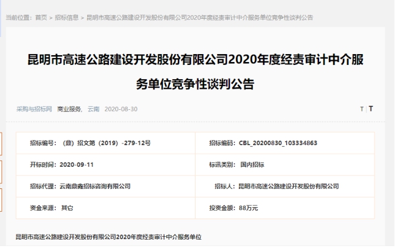Click the body heading below the info table

108,236
